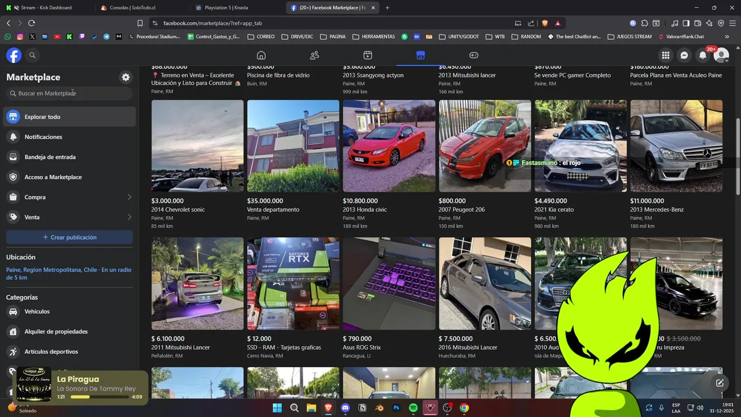Viewport: 741px width, 417px height.
Task: Expand the Venta section chevron
Action: tap(129, 217)
